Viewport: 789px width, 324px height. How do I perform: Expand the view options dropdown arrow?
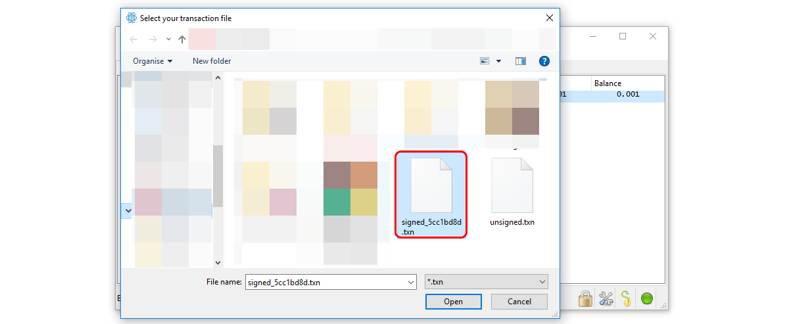pyautogui.click(x=498, y=61)
